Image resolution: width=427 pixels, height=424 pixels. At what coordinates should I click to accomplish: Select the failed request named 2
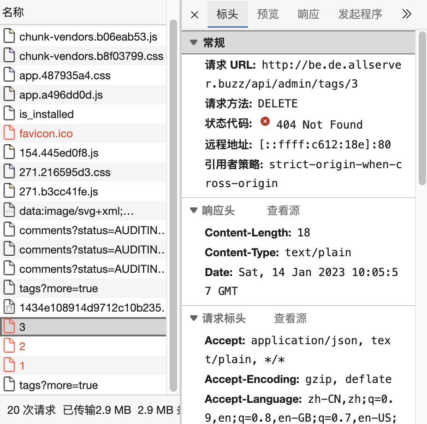pos(83,346)
